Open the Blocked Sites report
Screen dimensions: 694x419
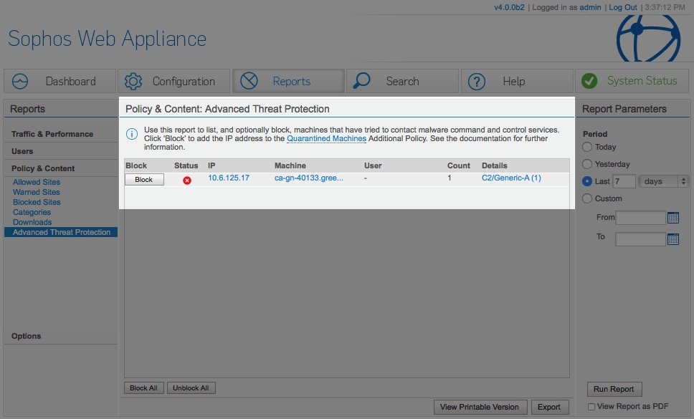click(37, 203)
